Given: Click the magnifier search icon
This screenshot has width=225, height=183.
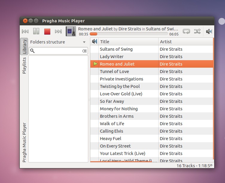Looking at the screenshot, I should [x=32, y=51].
